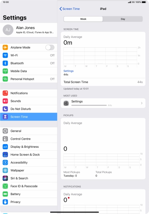
Task: Tap the Siri & Search icon
Action: tap(5, 178)
